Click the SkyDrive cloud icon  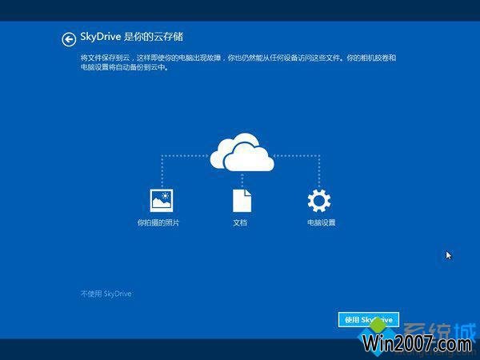[242, 152]
